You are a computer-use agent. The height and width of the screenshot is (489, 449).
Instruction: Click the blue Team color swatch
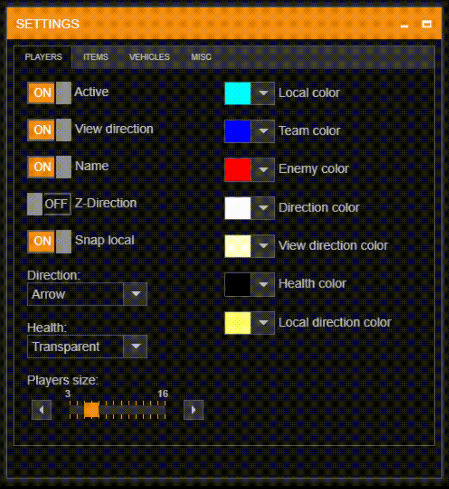(238, 131)
